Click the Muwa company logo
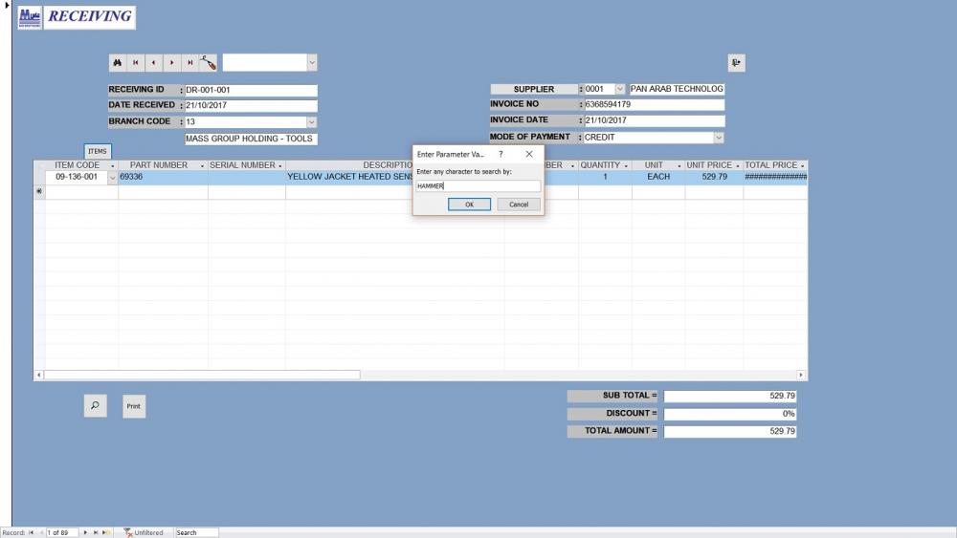957x538 pixels. 30,17
